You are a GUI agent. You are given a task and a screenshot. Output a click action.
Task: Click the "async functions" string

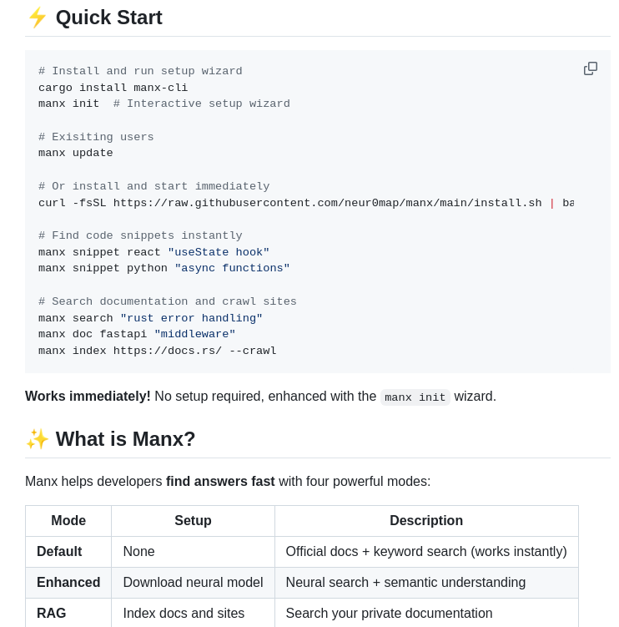pyautogui.click(x=232, y=269)
